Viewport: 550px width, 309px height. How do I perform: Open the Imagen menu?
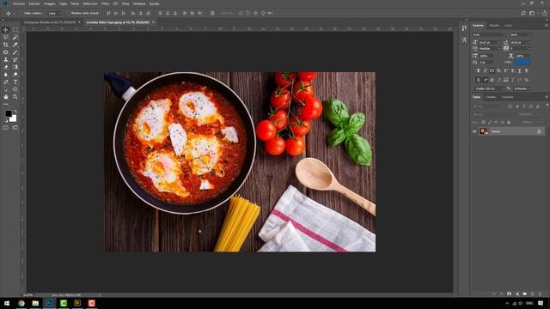point(50,3)
